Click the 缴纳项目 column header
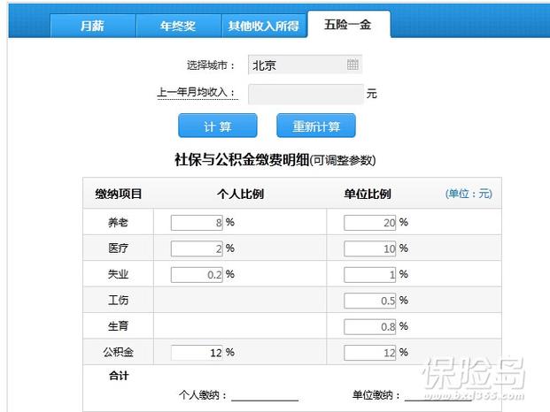 (x=119, y=194)
